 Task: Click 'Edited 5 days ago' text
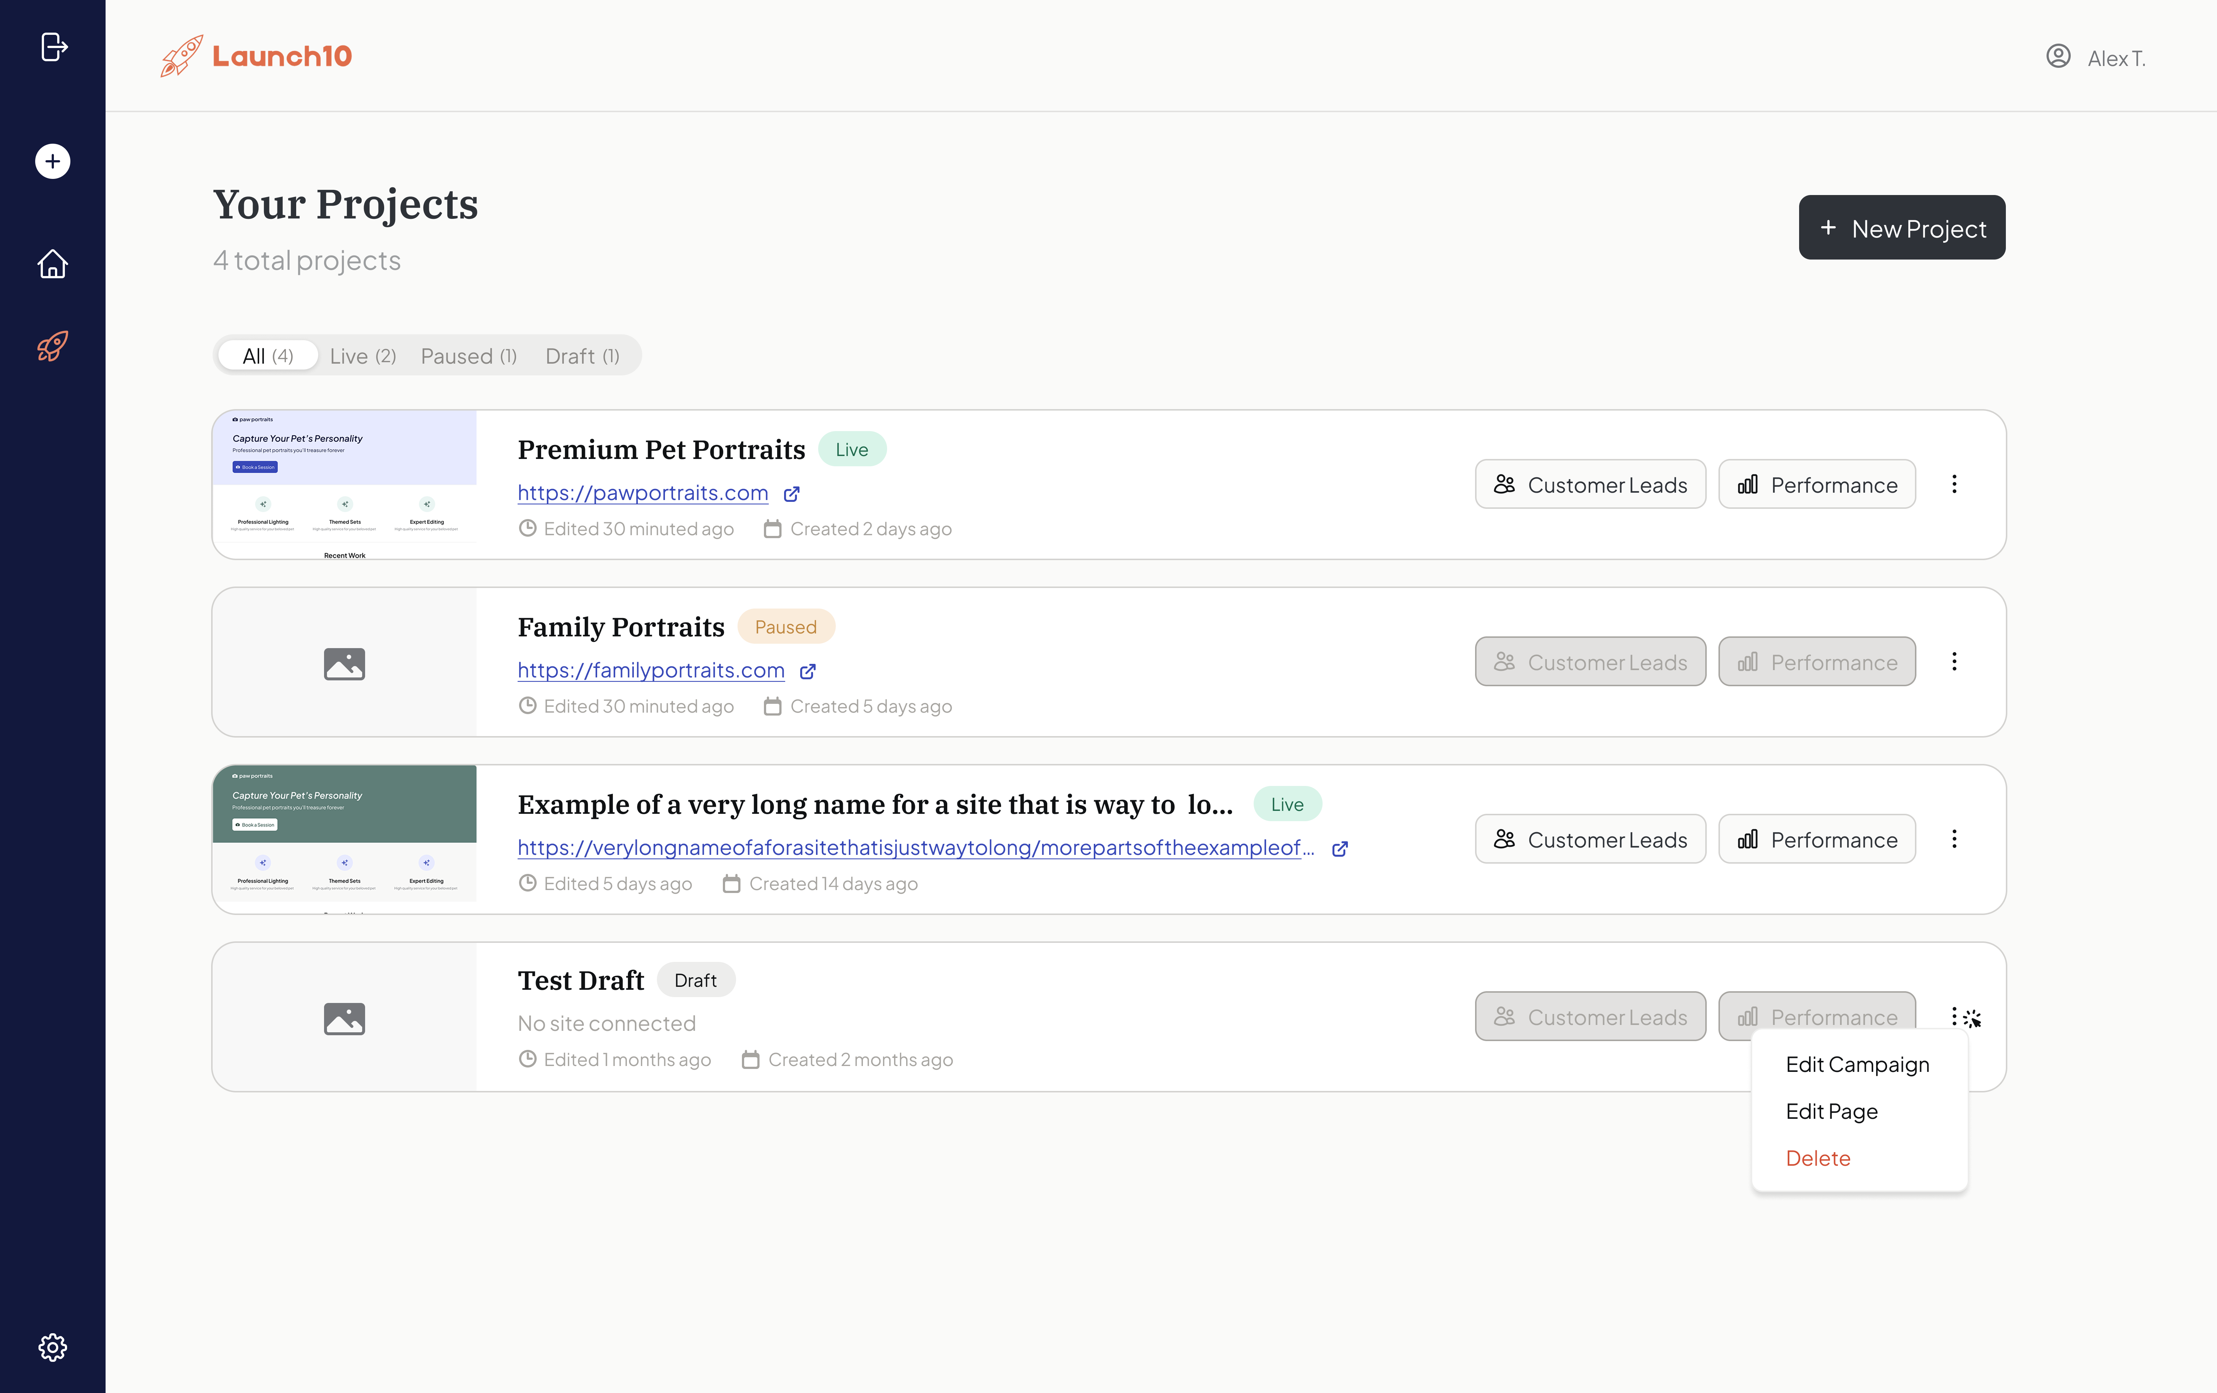617,884
